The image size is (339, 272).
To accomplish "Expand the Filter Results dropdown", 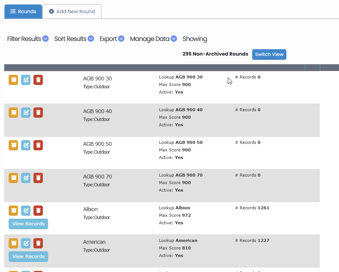I will 28,39.
